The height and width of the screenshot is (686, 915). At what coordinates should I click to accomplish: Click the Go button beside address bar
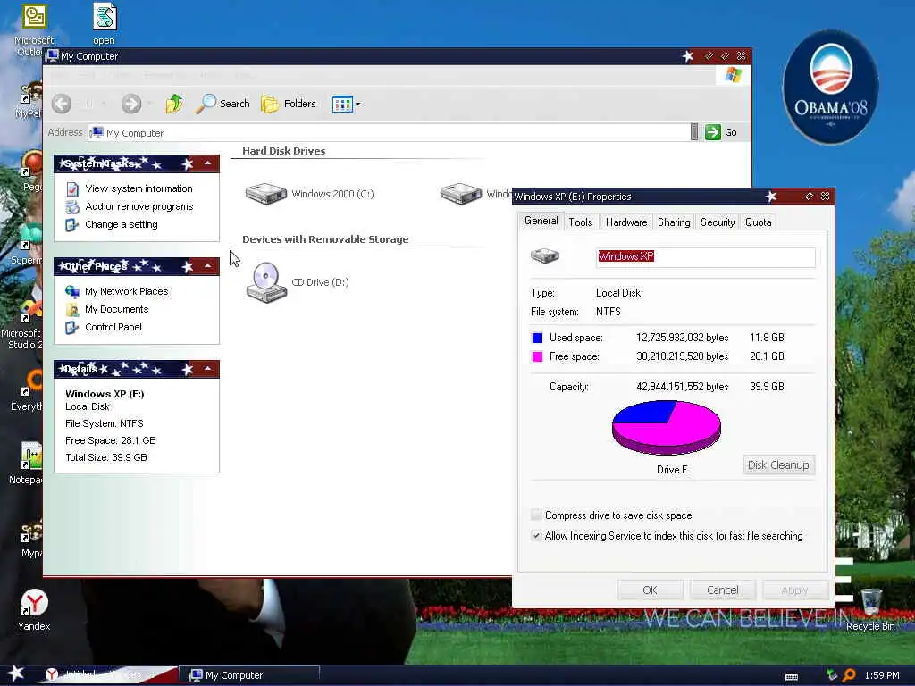(x=721, y=132)
